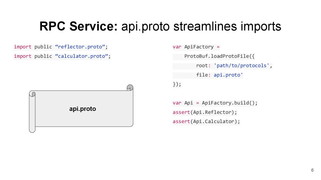Click the assert(Api.Calculator) line
321x180 pixels.
tap(206, 122)
